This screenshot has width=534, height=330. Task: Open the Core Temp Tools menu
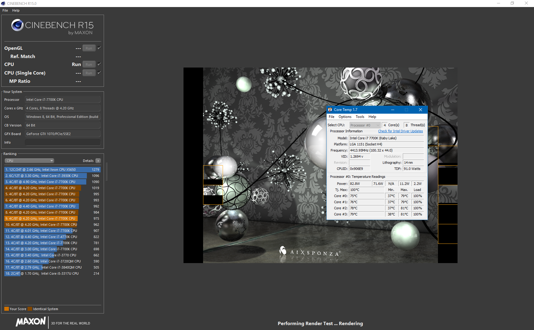pyautogui.click(x=360, y=117)
